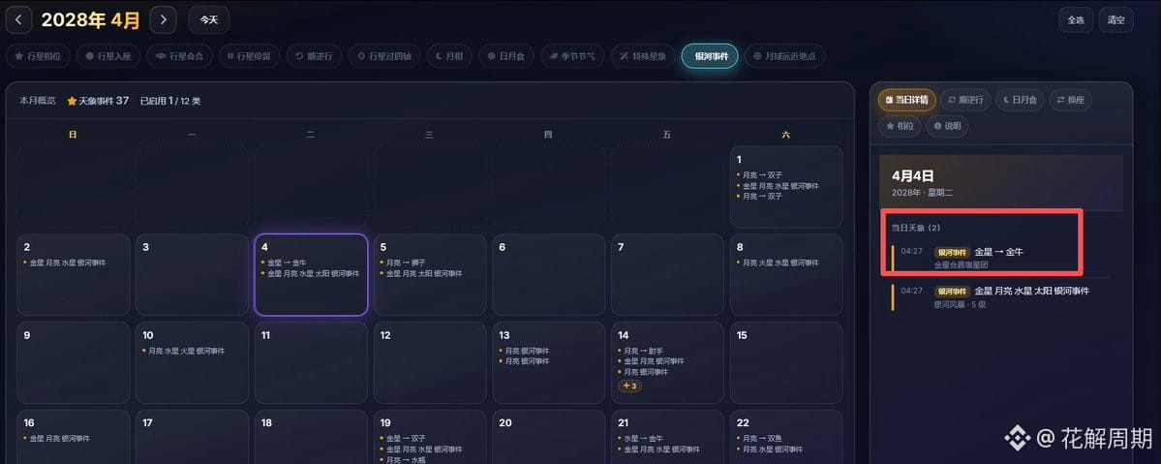
Task: Switch to 顺逆行 tab in side panel
Action: click(x=965, y=100)
